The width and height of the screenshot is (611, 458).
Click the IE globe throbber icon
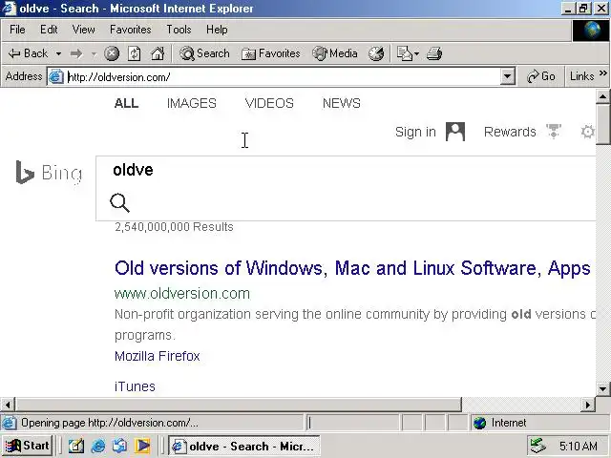[x=592, y=30]
